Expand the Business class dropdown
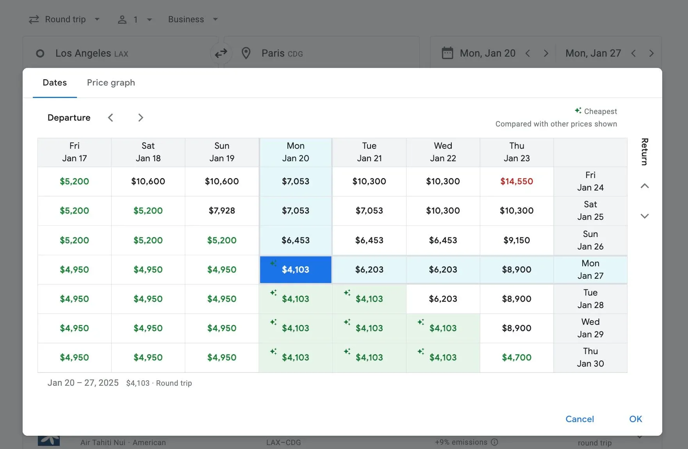This screenshot has height=449, width=688. (193, 20)
